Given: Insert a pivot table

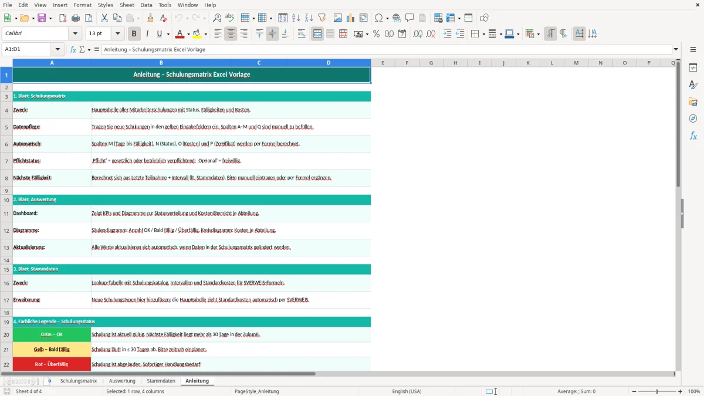Looking at the screenshot, I should point(364,18).
